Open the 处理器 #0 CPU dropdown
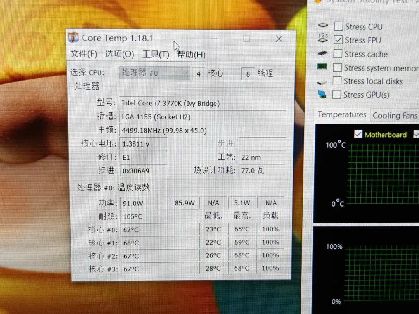Image resolution: width=419 pixels, height=314 pixels. pyautogui.click(x=155, y=73)
